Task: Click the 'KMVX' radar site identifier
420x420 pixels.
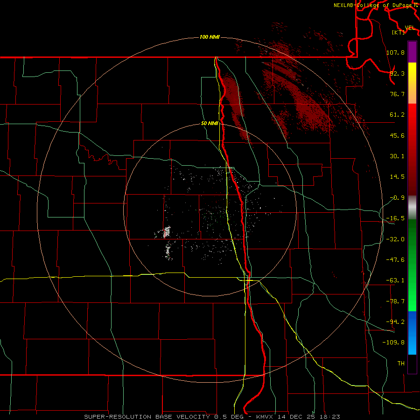Action: [265, 417]
